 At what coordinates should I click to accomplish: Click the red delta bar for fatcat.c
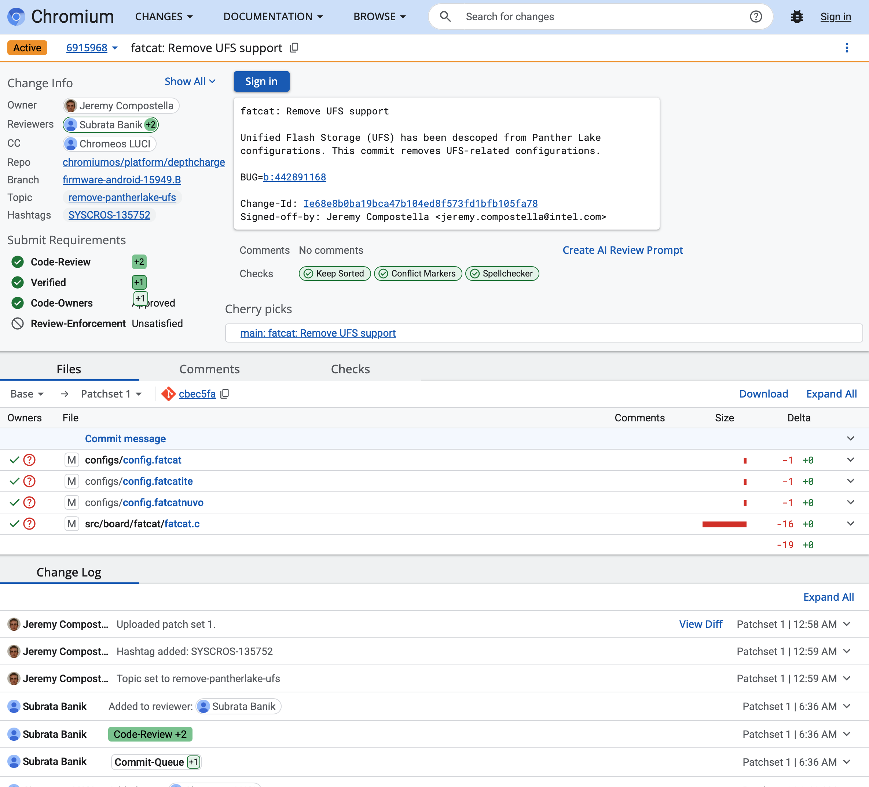coord(724,524)
